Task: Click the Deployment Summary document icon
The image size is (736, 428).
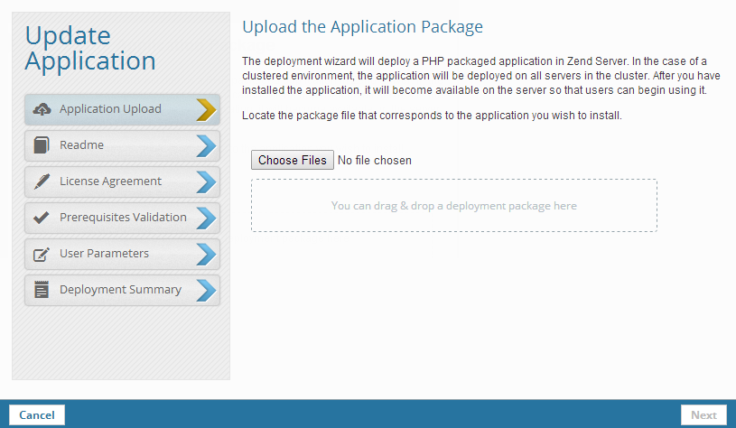Action: [42, 290]
